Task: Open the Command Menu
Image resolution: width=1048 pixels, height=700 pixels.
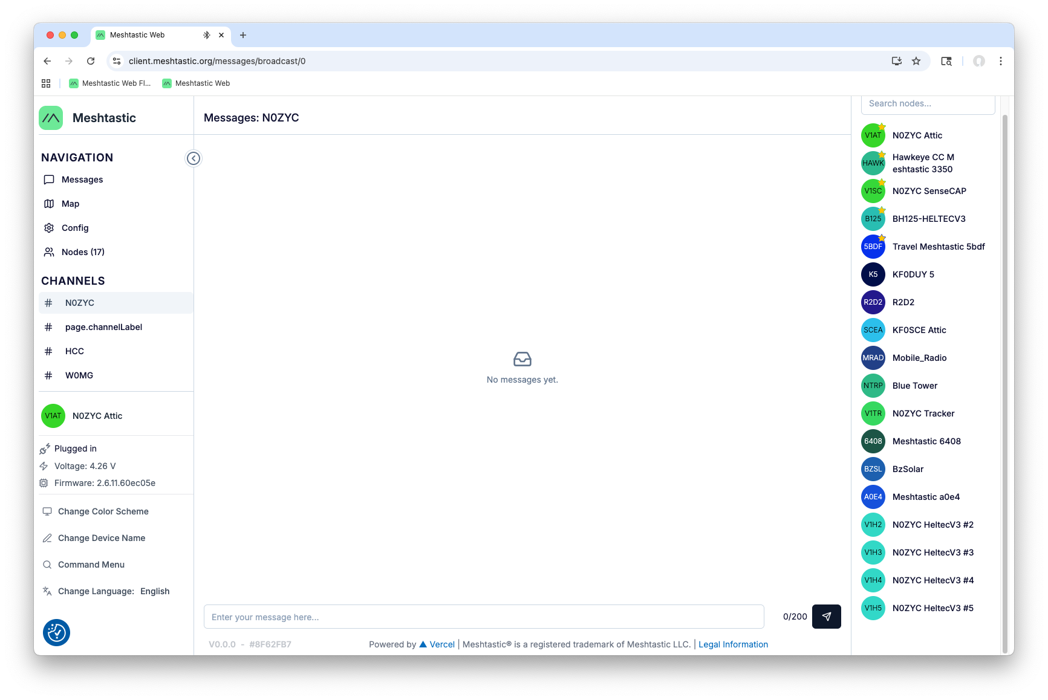Action: click(x=91, y=565)
